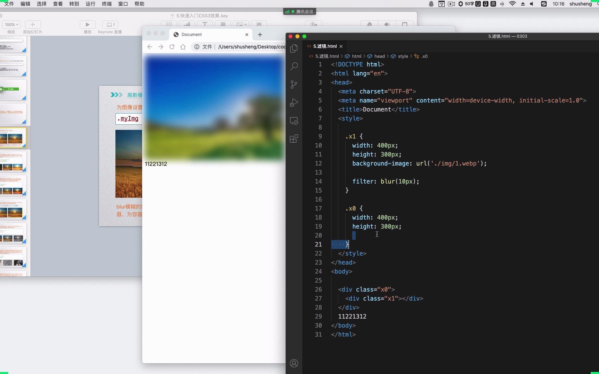Open Remote Explorer view in activity bar

[x=294, y=121]
